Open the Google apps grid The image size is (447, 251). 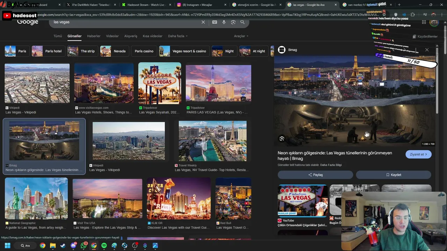tap(424, 22)
